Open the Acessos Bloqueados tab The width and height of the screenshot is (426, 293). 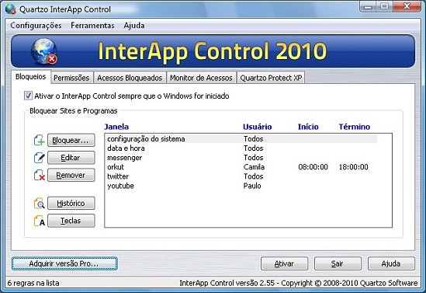(130, 78)
